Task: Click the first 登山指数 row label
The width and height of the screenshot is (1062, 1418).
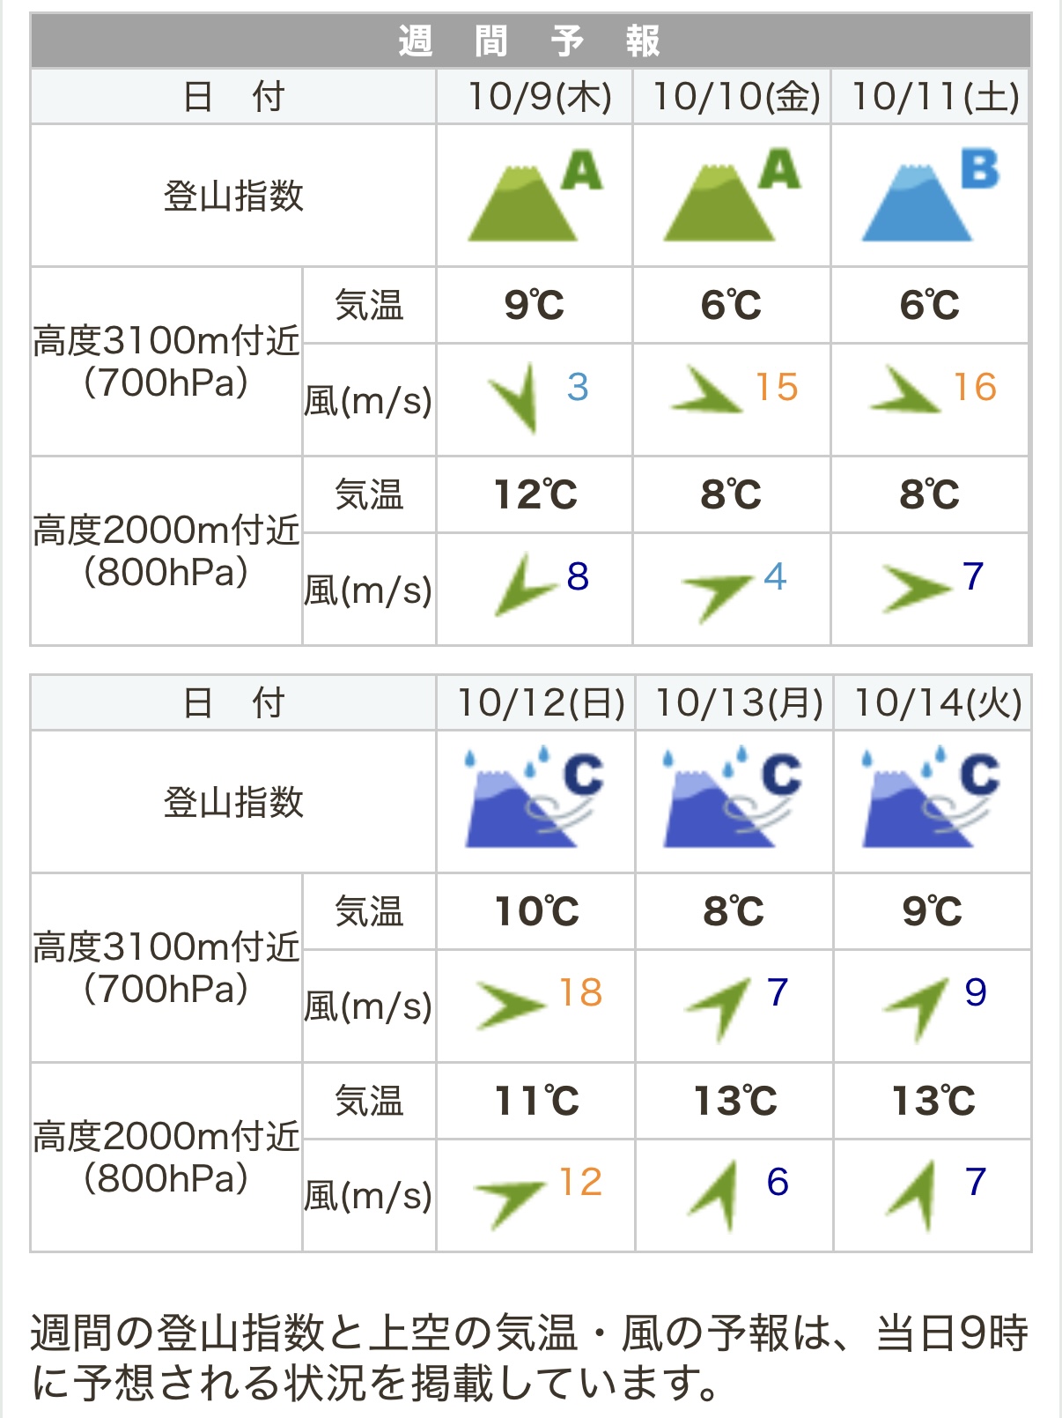Action: 233,197
